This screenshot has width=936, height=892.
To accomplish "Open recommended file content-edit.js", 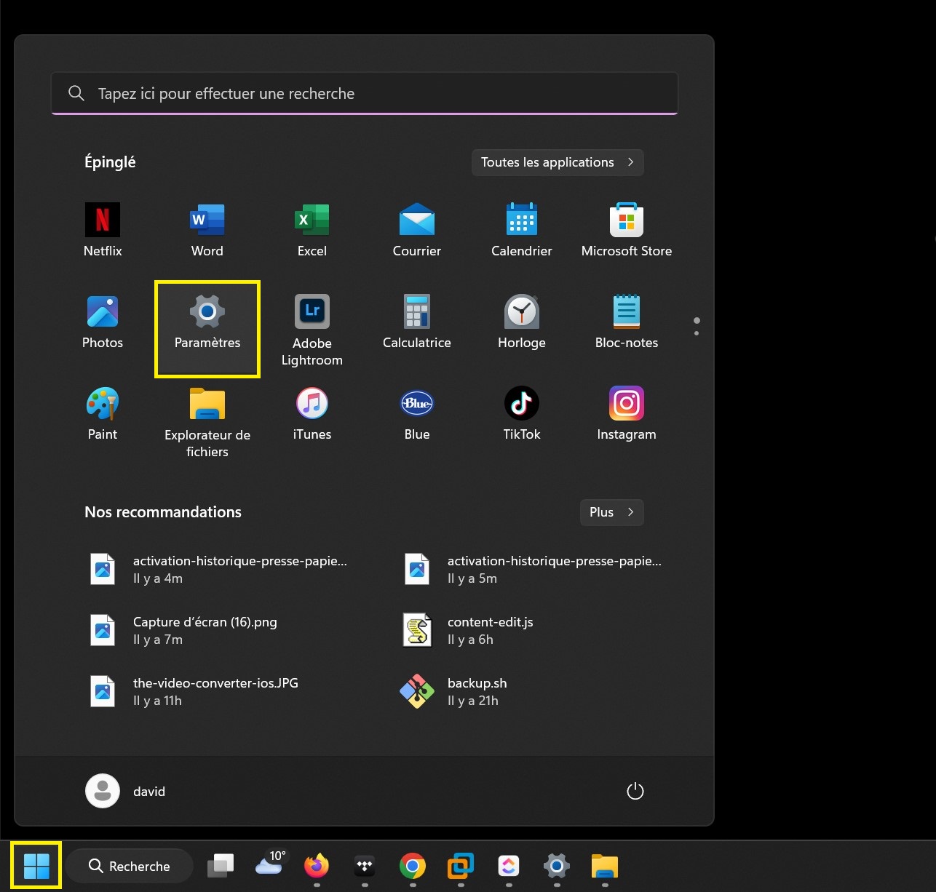I will [x=490, y=630].
